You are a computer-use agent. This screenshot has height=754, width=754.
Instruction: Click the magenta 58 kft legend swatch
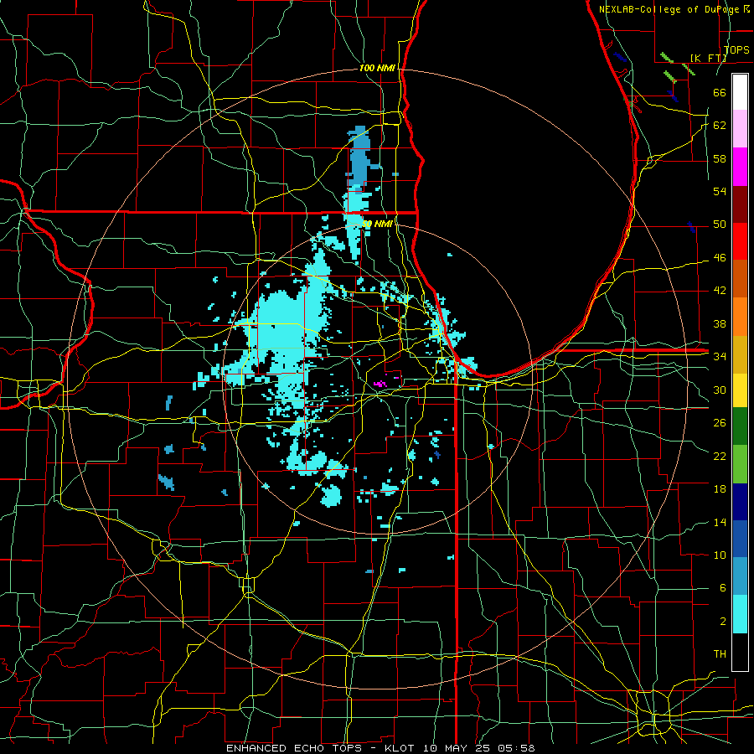pyautogui.click(x=740, y=167)
